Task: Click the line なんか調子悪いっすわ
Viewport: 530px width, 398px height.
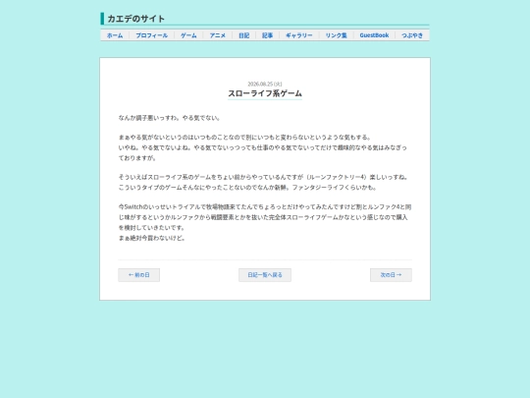Action: point(170,118)
